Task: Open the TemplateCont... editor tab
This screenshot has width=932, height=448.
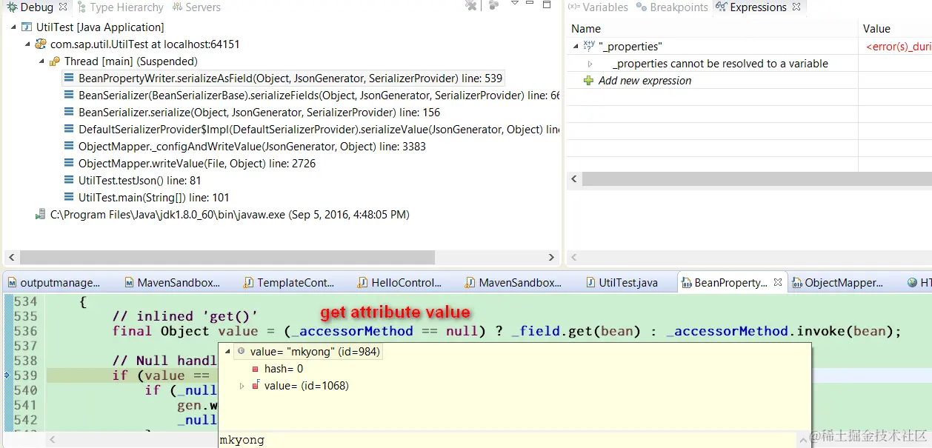Action: 288,282
